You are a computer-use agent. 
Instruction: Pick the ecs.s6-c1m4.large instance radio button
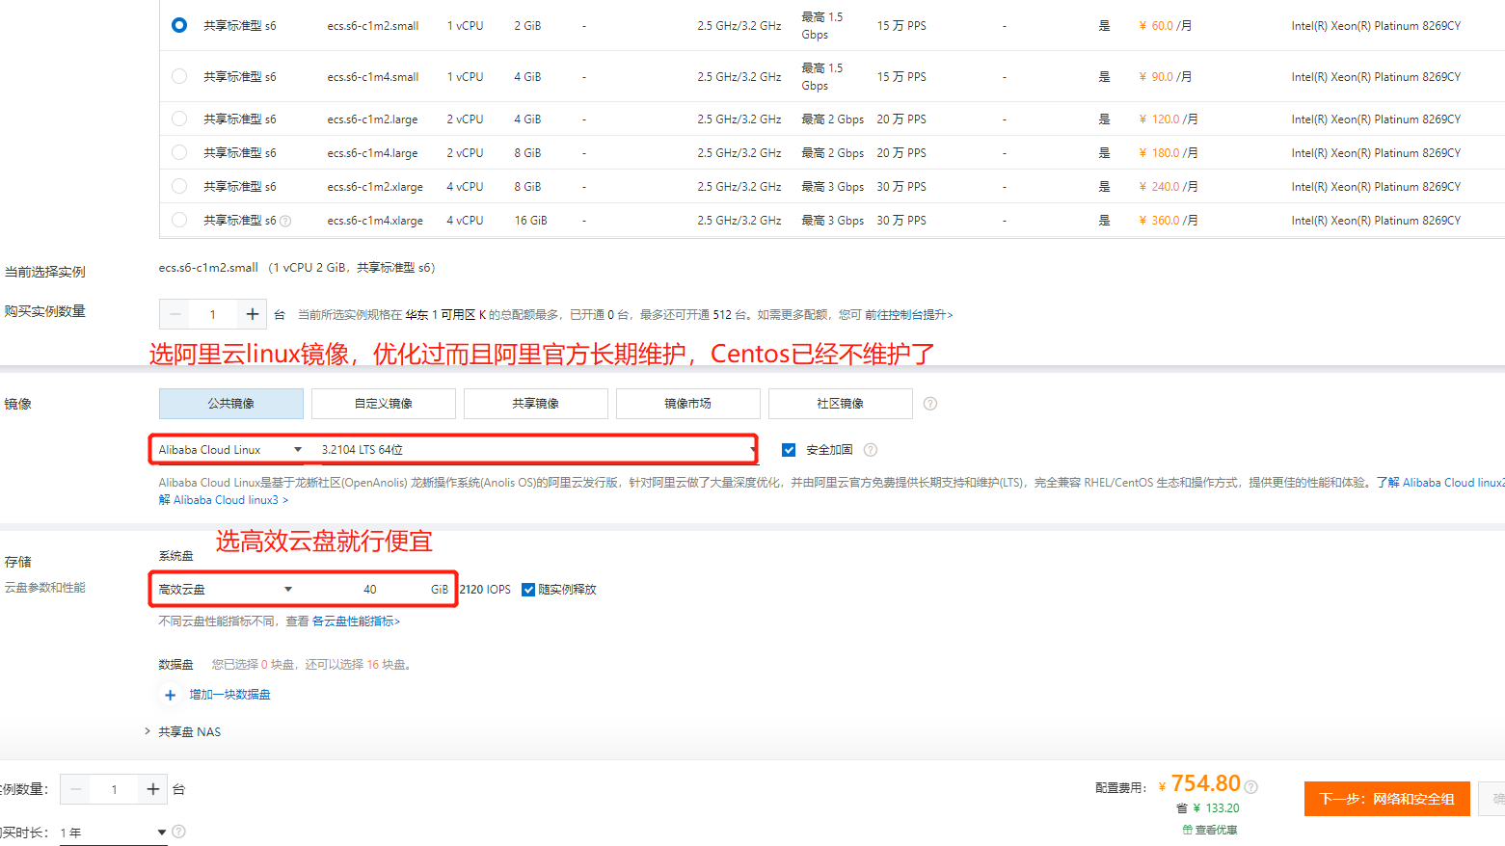coord(179,152)
